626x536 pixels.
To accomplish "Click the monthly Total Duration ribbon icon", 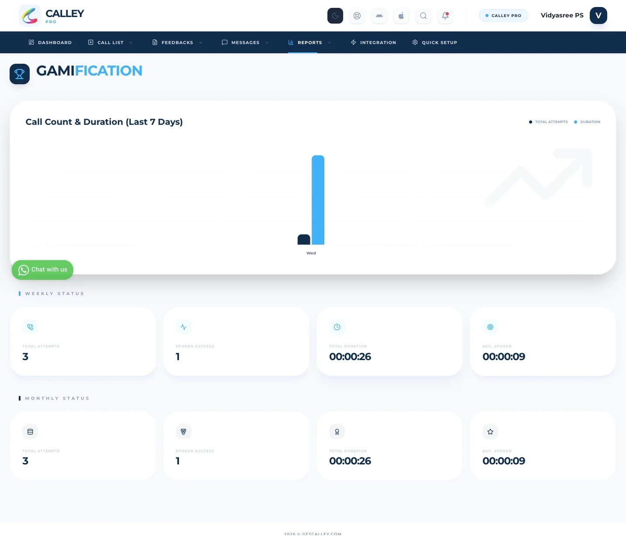I will [337, 432].
